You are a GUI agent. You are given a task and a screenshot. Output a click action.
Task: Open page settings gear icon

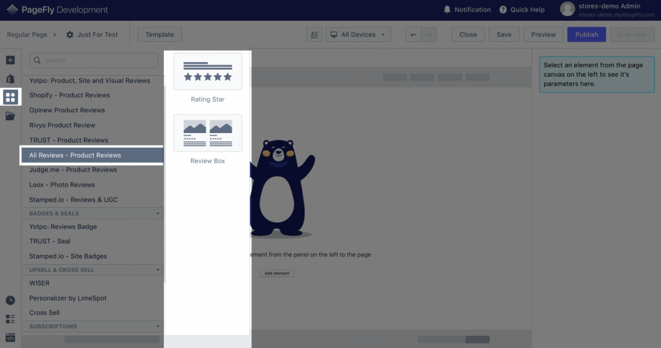click(x=70, y=35)
